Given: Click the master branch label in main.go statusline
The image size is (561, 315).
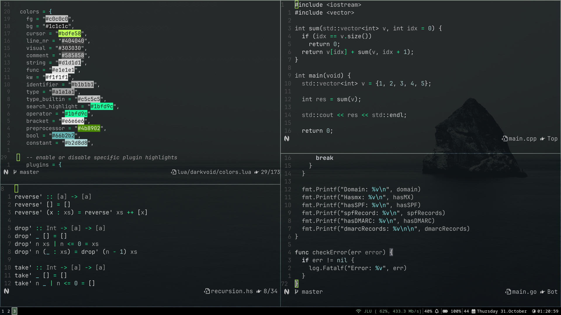Looking at the screenshot, I should coord(312,292).
